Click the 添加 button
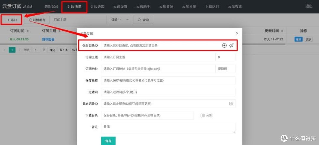 pyautogui.click(x=12, y=20)
